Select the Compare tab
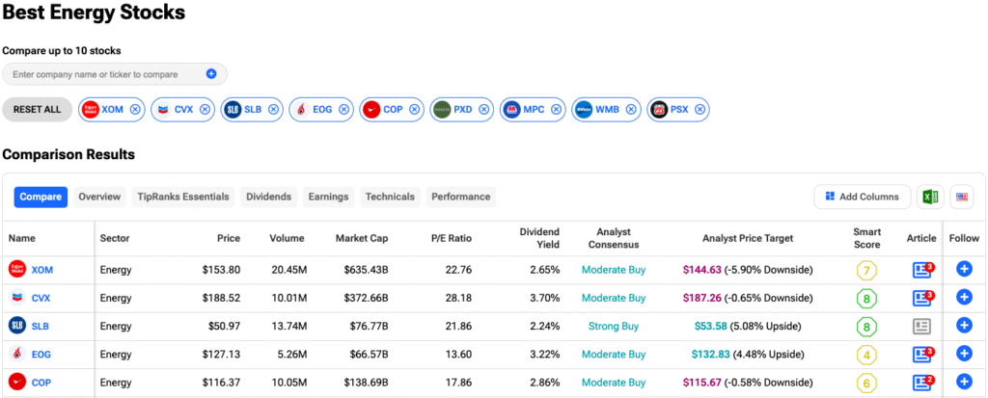 [x=41, y=197]
